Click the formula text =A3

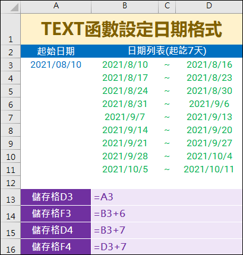103,197
